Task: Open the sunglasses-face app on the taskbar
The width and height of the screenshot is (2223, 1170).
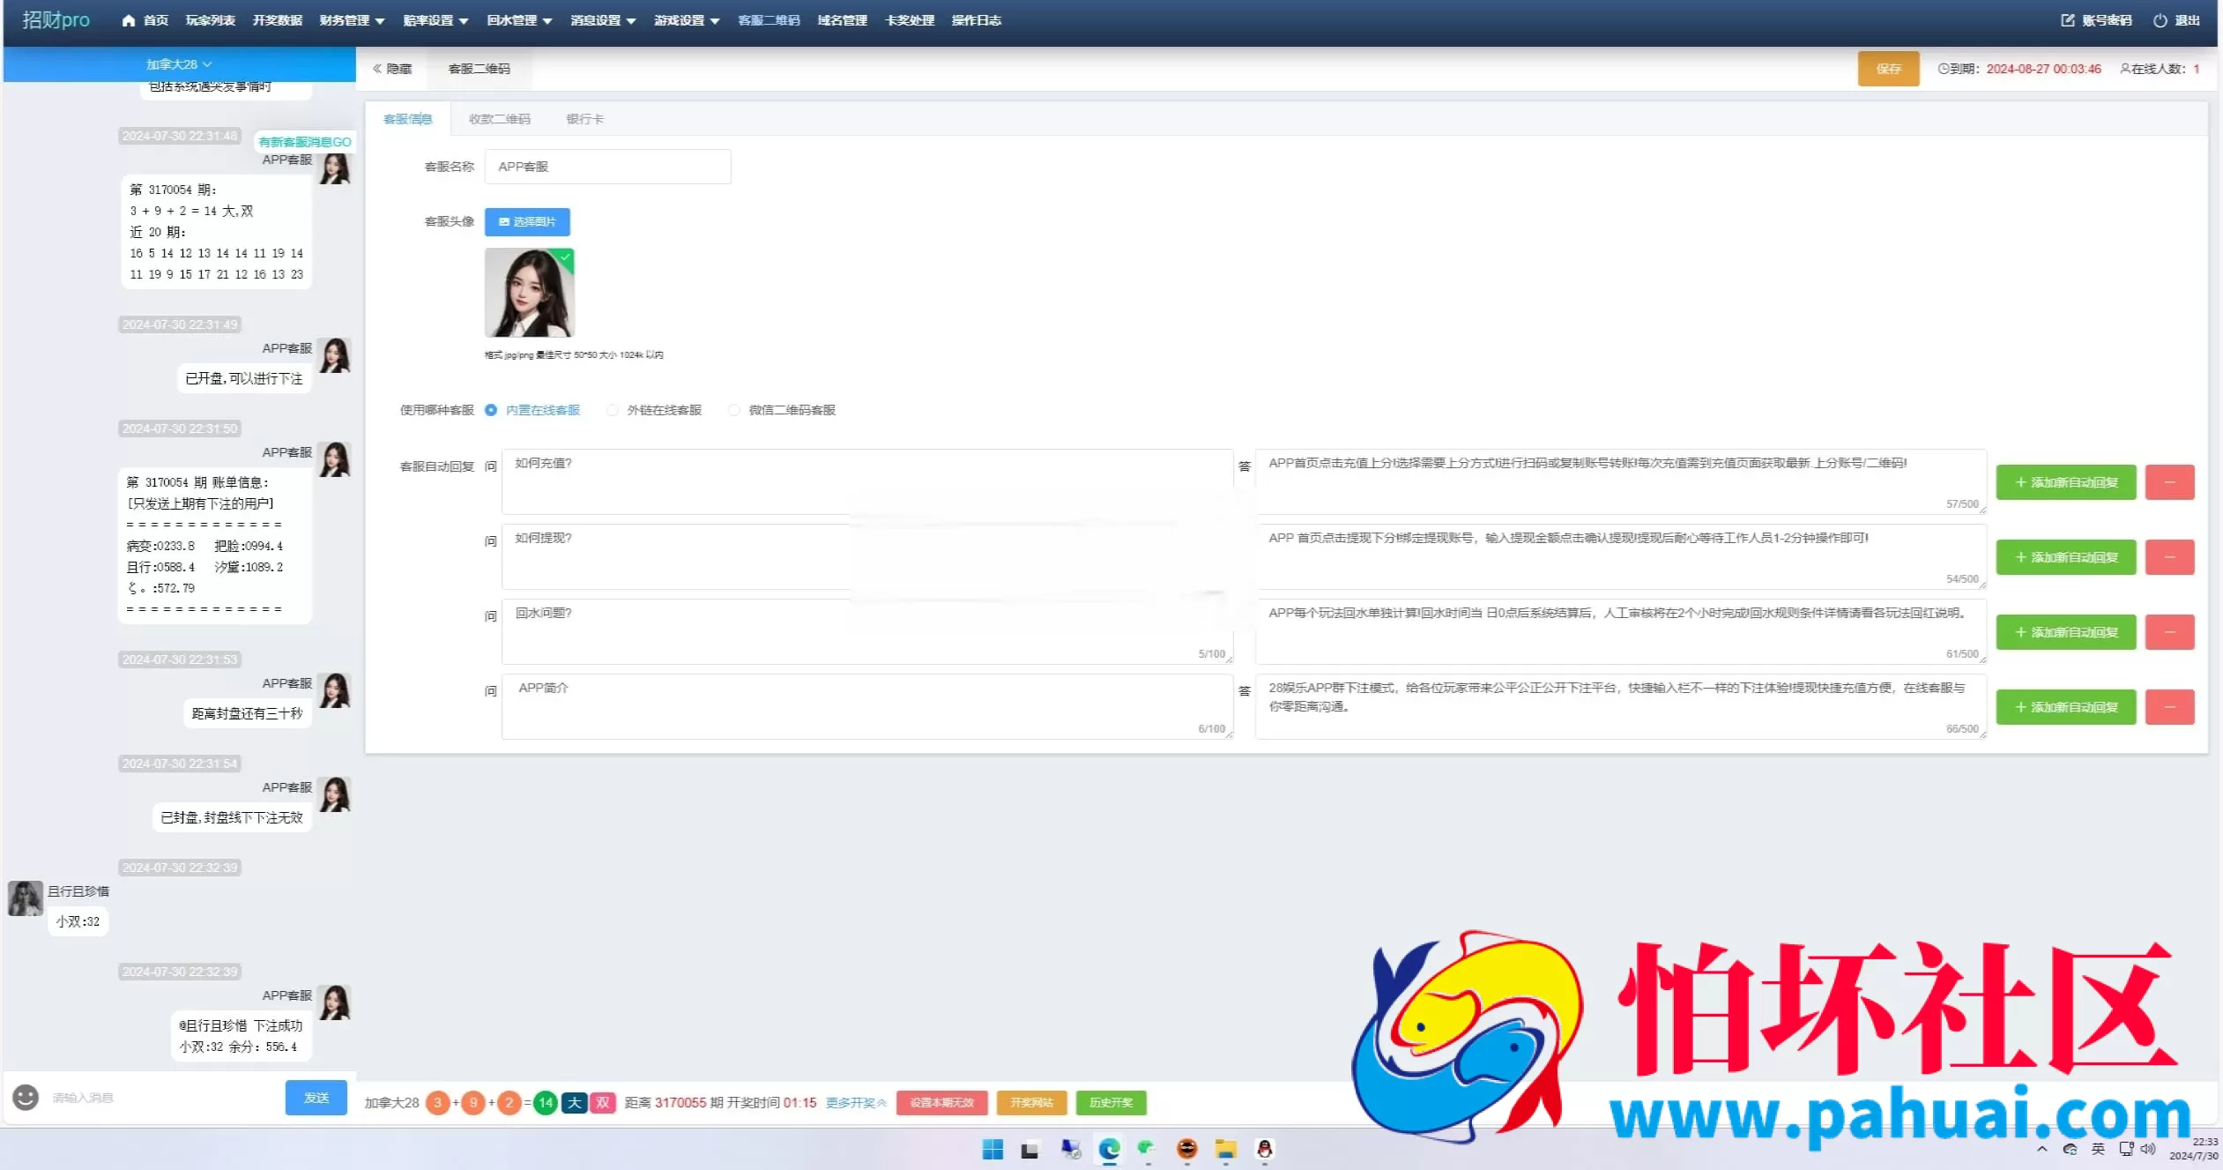Action: click(x=1187, y=1149)
